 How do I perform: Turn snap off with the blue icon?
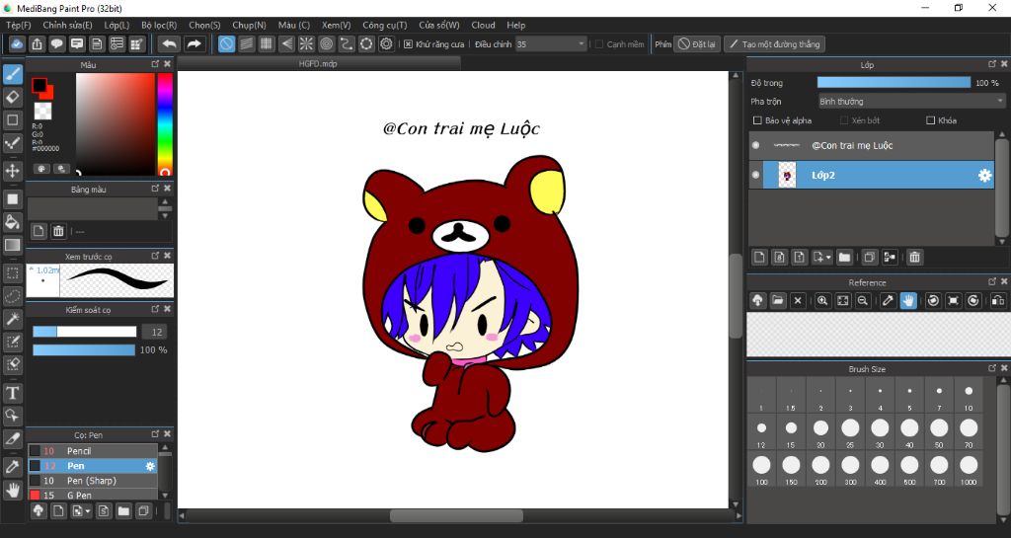(226, 43)
